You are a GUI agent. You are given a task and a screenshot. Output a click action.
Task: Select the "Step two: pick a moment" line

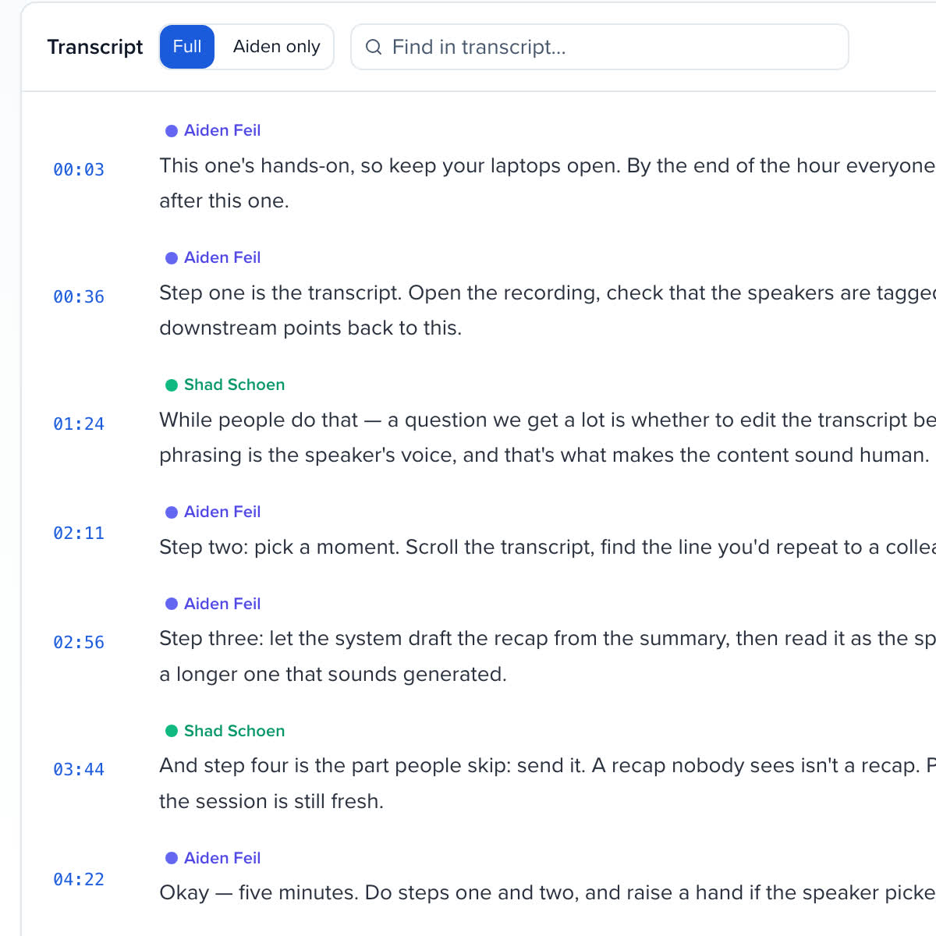coord(548,547)
